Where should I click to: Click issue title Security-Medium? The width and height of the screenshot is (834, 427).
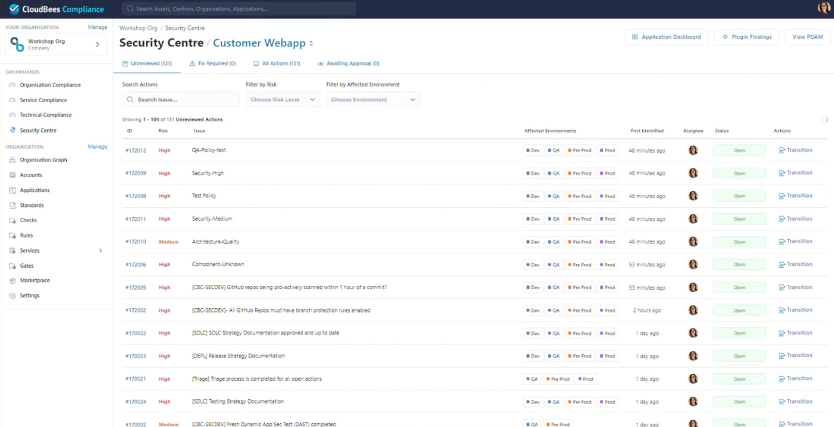[x=212, y=219]
